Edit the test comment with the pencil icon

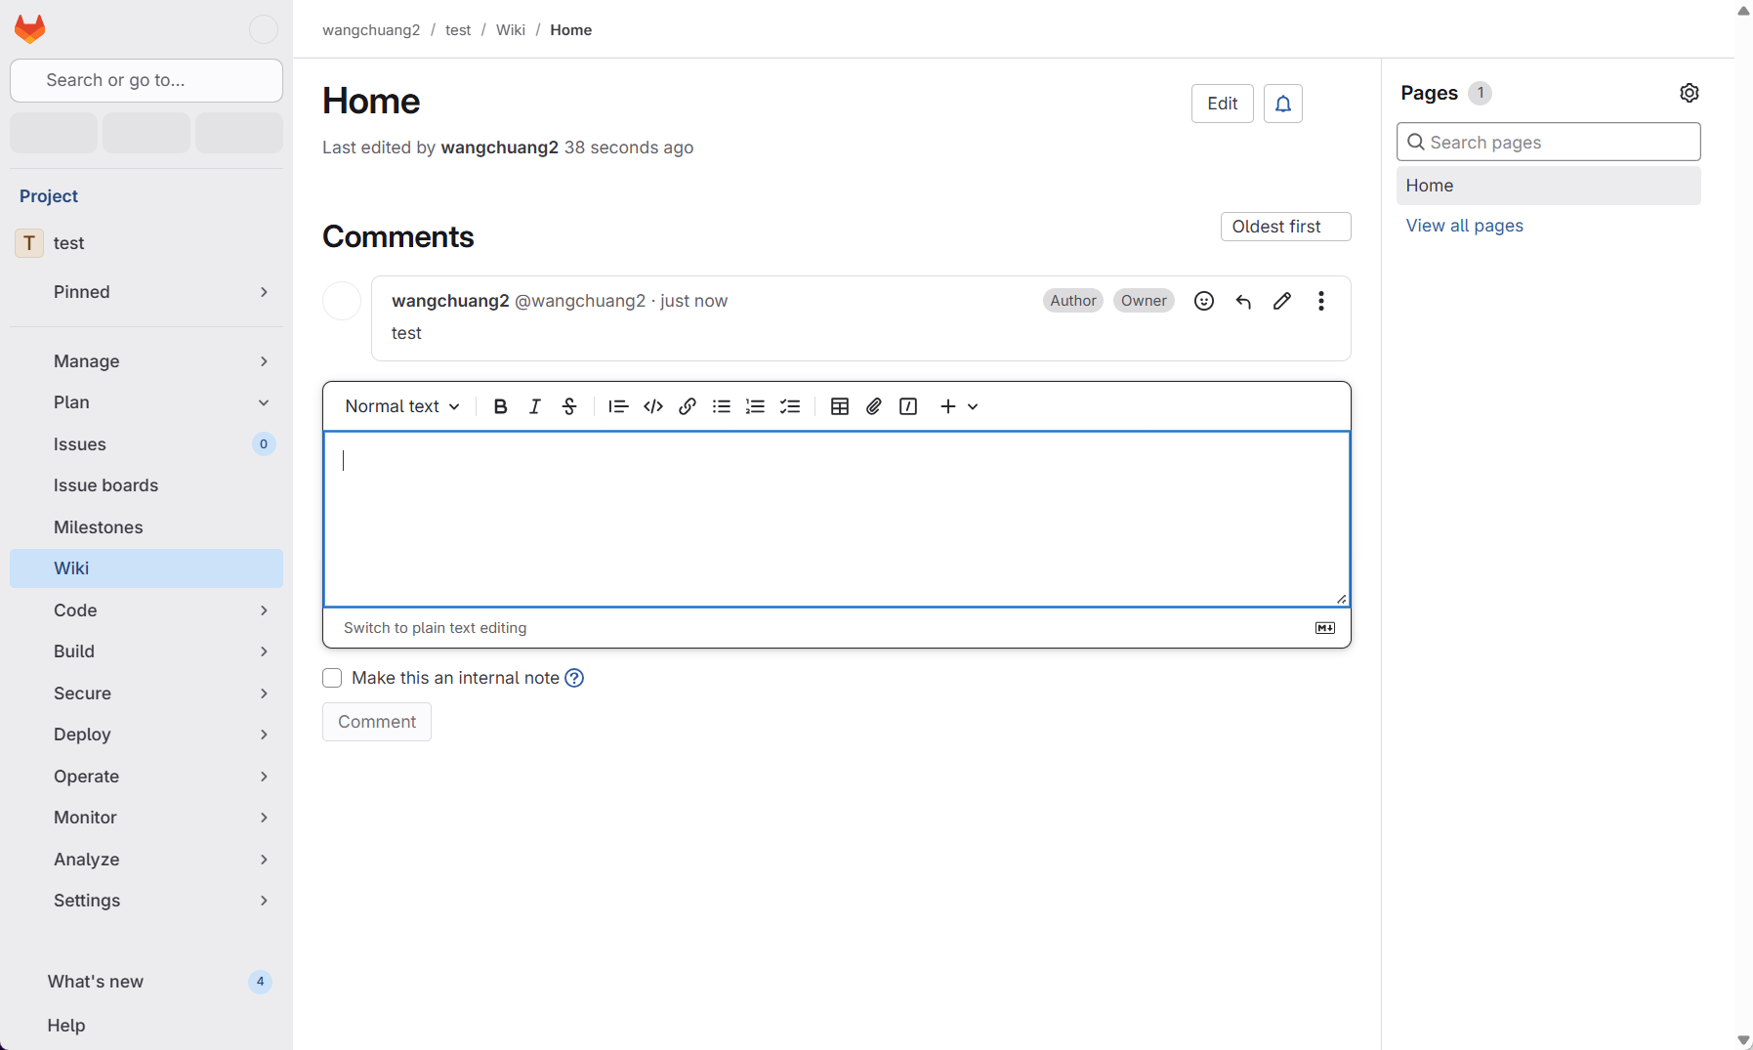click(x=1281, y=301)
